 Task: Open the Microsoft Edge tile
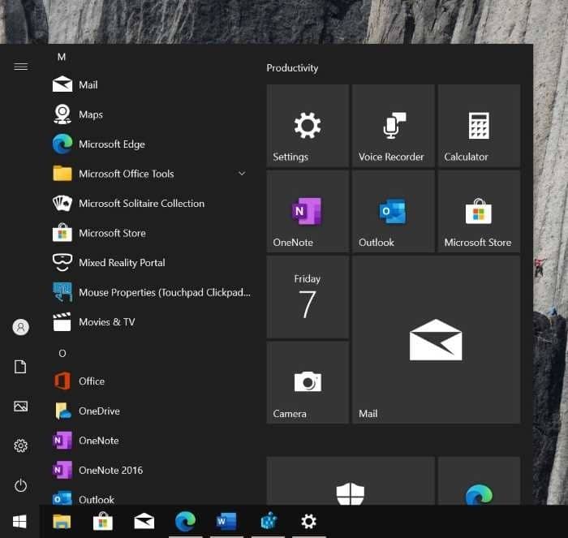479,481
